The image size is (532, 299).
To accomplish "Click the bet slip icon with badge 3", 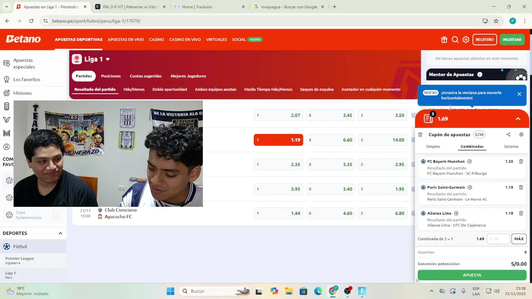I will [429, 118].
